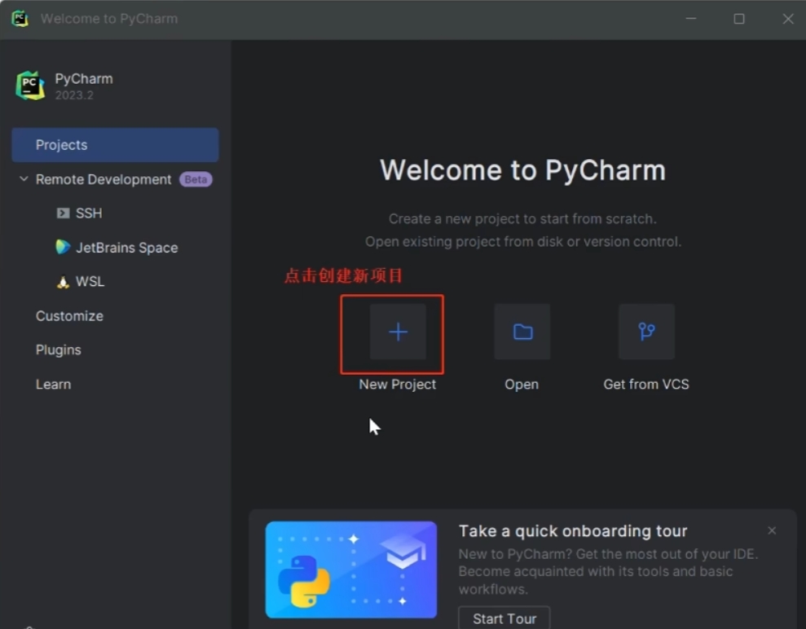Click the JetBrains Space logo icon
This screenshot has height=629, width=806.
click(x=63, y=247)
